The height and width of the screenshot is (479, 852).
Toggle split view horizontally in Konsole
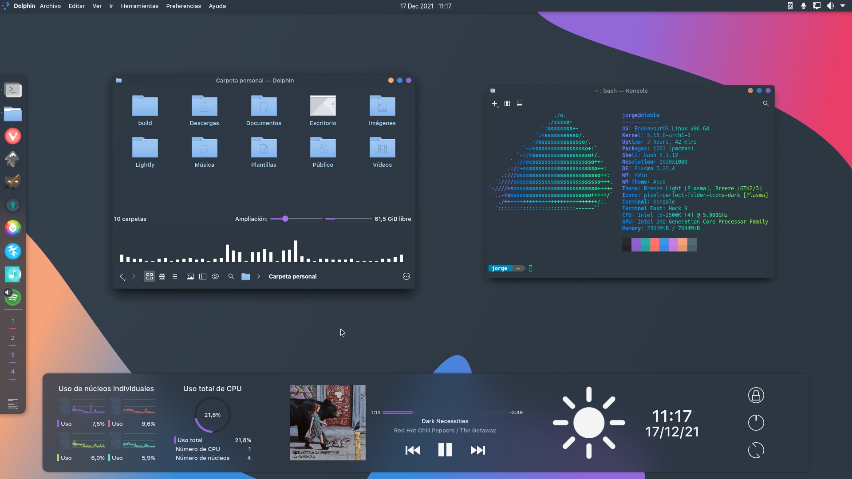click(520, 103)
